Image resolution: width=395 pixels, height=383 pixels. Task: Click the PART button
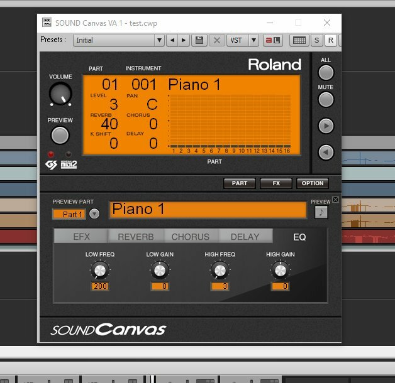(240, 183)
